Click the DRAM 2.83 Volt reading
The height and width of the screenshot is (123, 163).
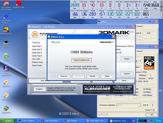pos(93,14)
